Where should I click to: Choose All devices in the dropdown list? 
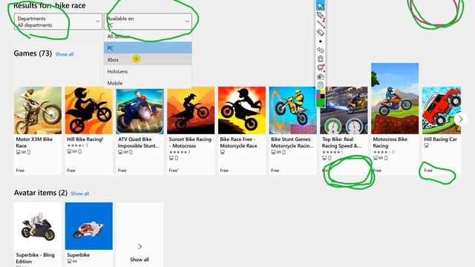[x=148, y=36]
